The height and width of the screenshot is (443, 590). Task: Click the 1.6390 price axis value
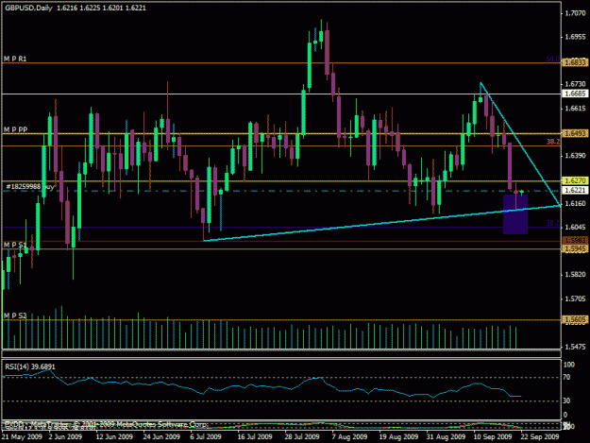click(x=575, y=156)
